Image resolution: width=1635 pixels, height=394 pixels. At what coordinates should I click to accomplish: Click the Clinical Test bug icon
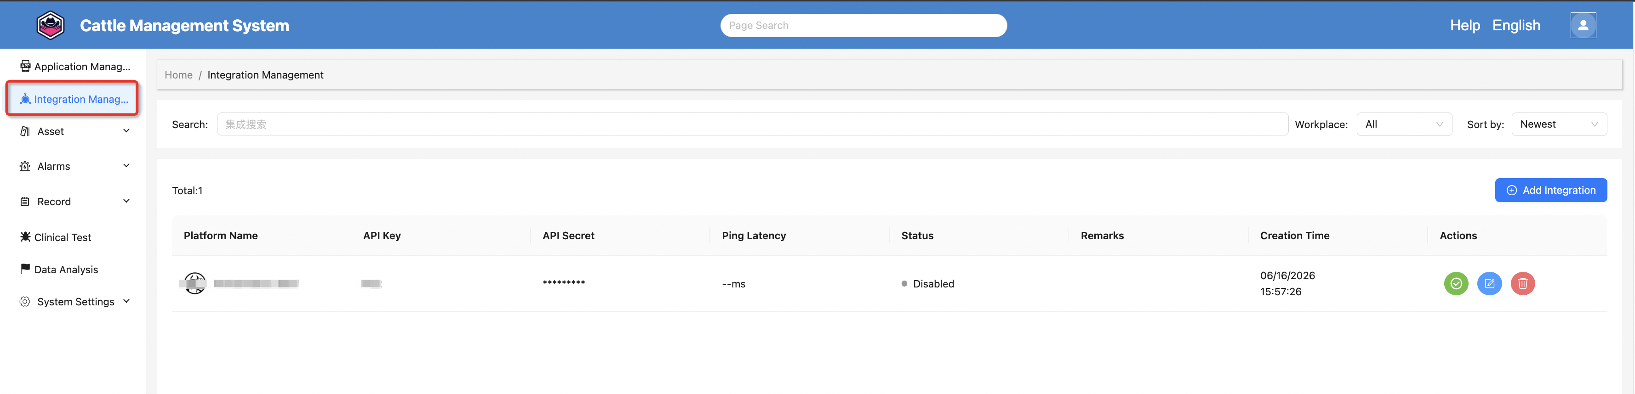[x=25, y=237]
